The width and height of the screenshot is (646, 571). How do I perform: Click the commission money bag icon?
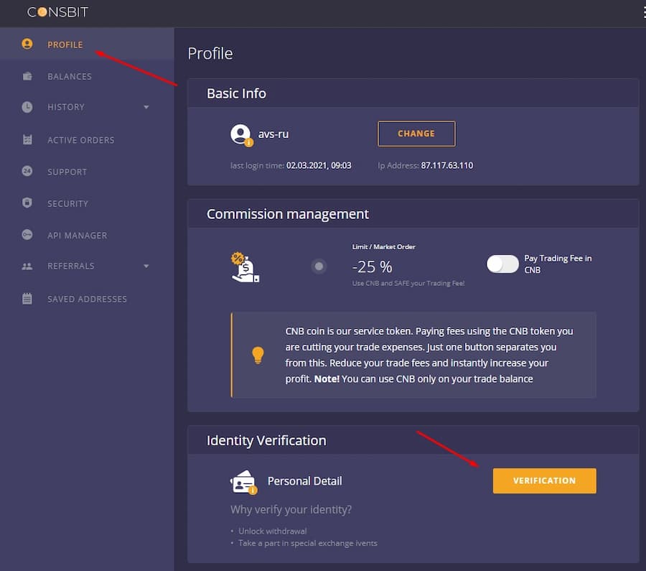click(x=245, y=267)
